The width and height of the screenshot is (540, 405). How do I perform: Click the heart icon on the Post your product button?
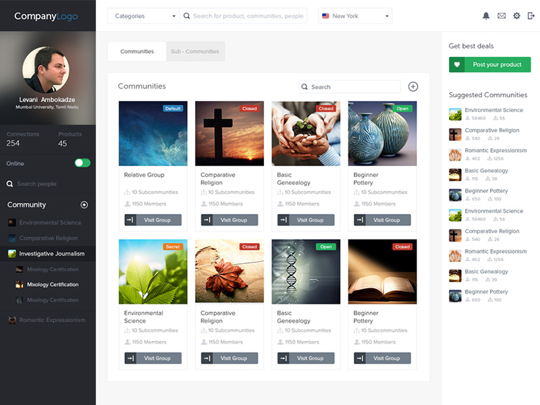coord(458,64)
